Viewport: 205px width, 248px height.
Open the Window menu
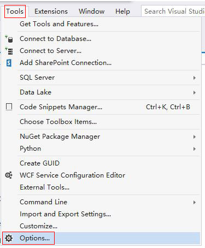tap(92, 11)
